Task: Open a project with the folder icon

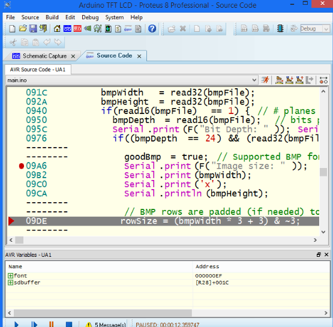Action: click(x=23, y=28)
